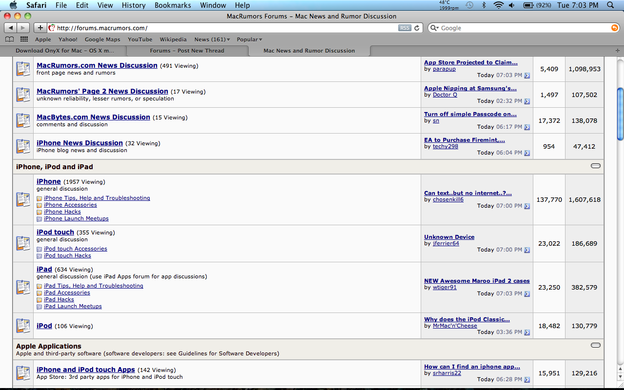The width and height of the screenshot is (624, 390).
Task: Go to last post in Unknown Device thread
Action: tap(527, 250)
